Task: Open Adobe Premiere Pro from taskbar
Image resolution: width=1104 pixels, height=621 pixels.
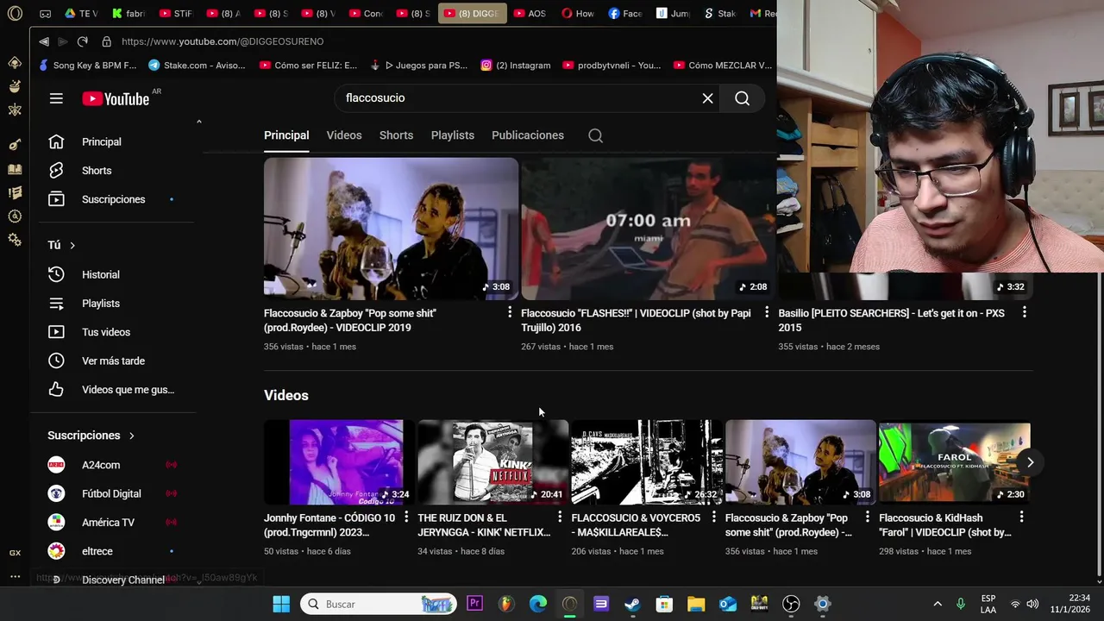Action: click(x=474, y=604)
